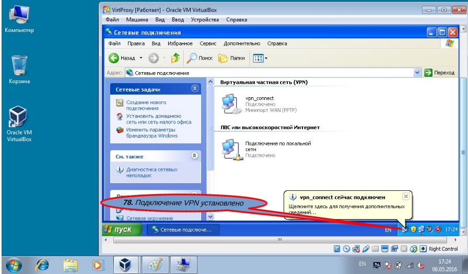
Task: Click the VirtualBox shared folders status icon
Action: click(x=375, y=248)
